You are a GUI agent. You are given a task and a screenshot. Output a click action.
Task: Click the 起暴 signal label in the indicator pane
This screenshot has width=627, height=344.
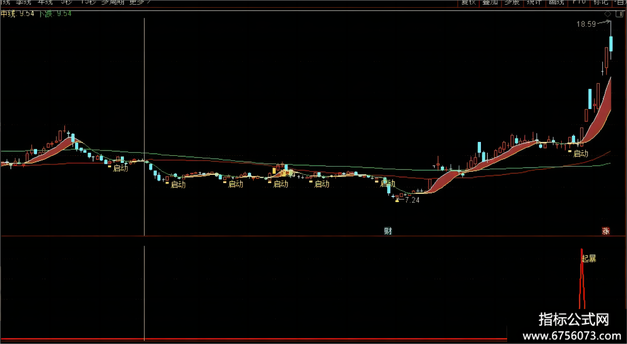click(x=588, y=259)
